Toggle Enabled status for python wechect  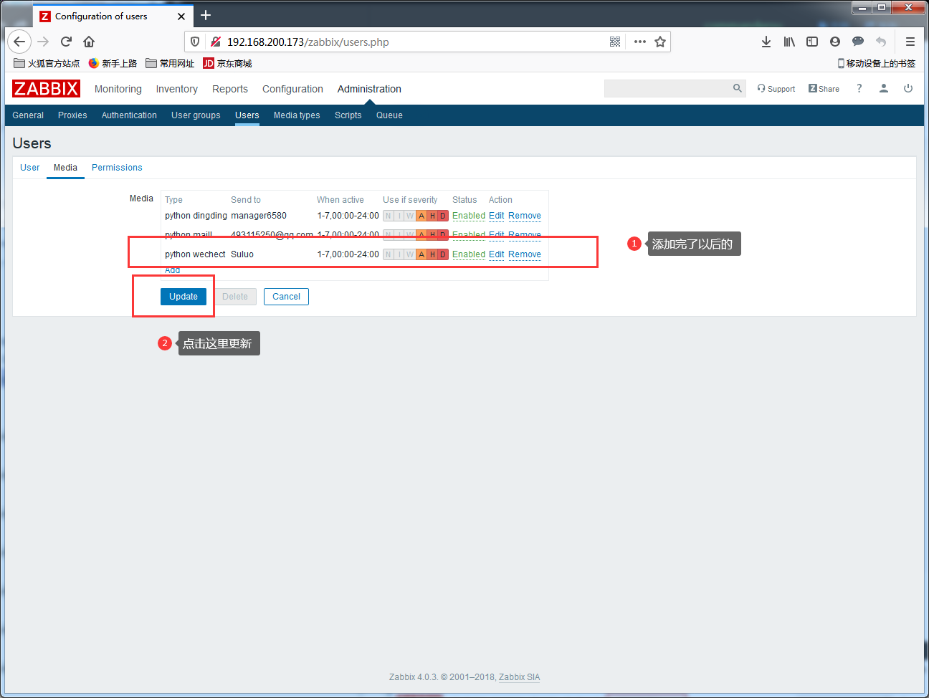[469, 254]
